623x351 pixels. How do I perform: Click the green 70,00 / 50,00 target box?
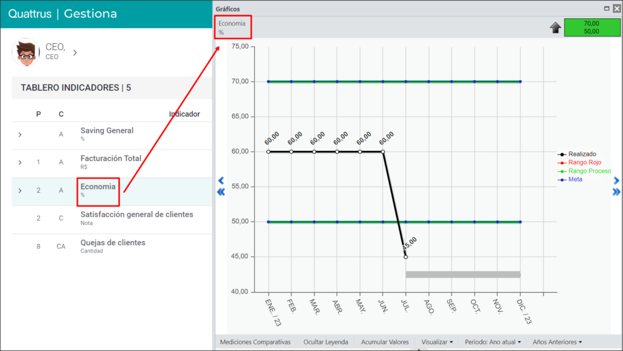click(x=591, y=27)
